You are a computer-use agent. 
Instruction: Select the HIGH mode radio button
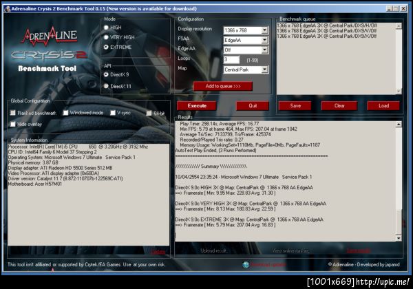click(x=106, y=28)
